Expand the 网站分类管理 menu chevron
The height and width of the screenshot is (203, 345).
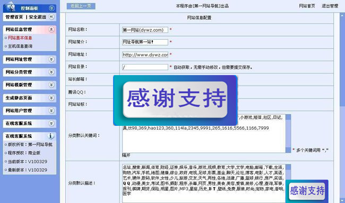51,72
